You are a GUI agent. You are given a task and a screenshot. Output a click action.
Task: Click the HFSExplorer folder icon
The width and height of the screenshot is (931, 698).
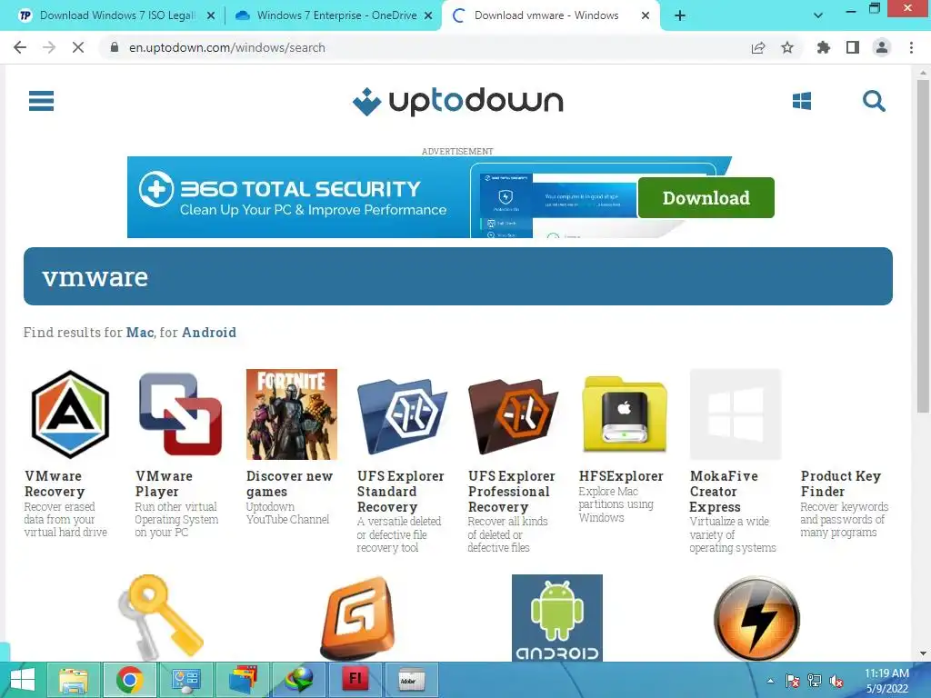click(x=625, y=414)
